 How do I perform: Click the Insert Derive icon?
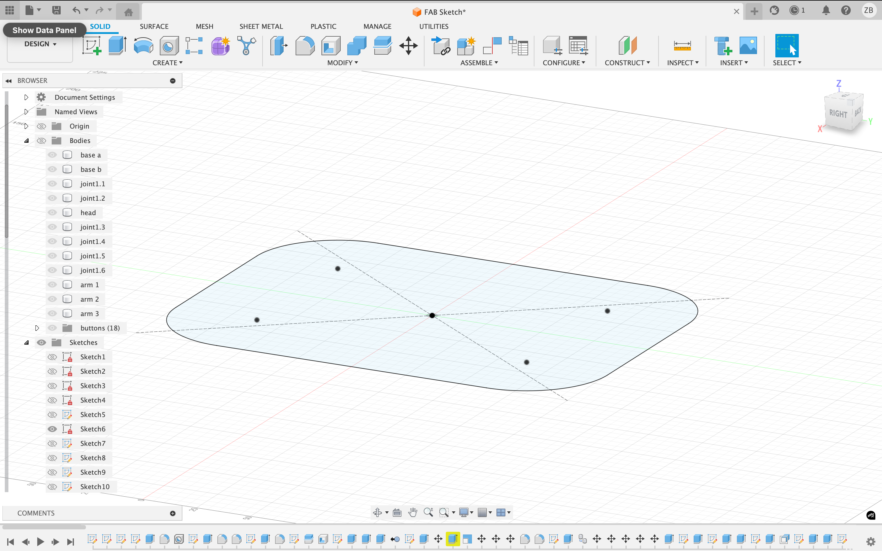tap(440, 46)
